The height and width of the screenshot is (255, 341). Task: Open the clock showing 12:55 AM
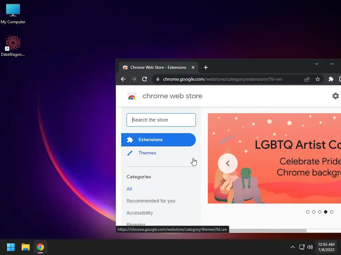326,247
